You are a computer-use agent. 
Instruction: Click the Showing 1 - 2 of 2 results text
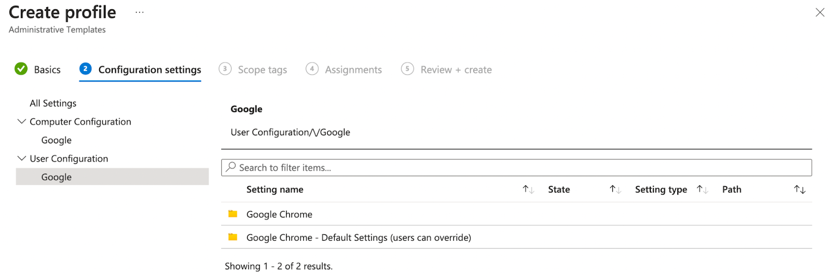click(278, 266)
